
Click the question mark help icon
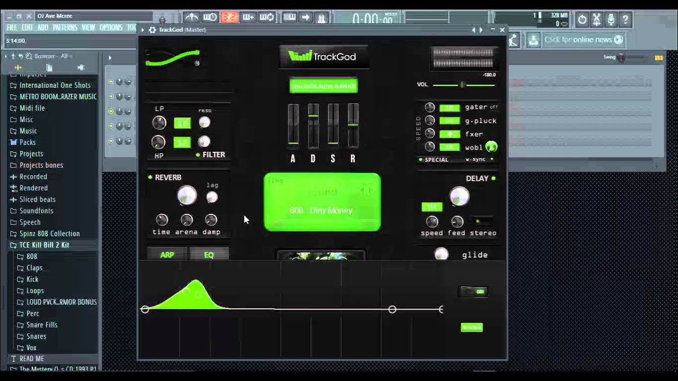pyautogui.click(x=625, y=20)
